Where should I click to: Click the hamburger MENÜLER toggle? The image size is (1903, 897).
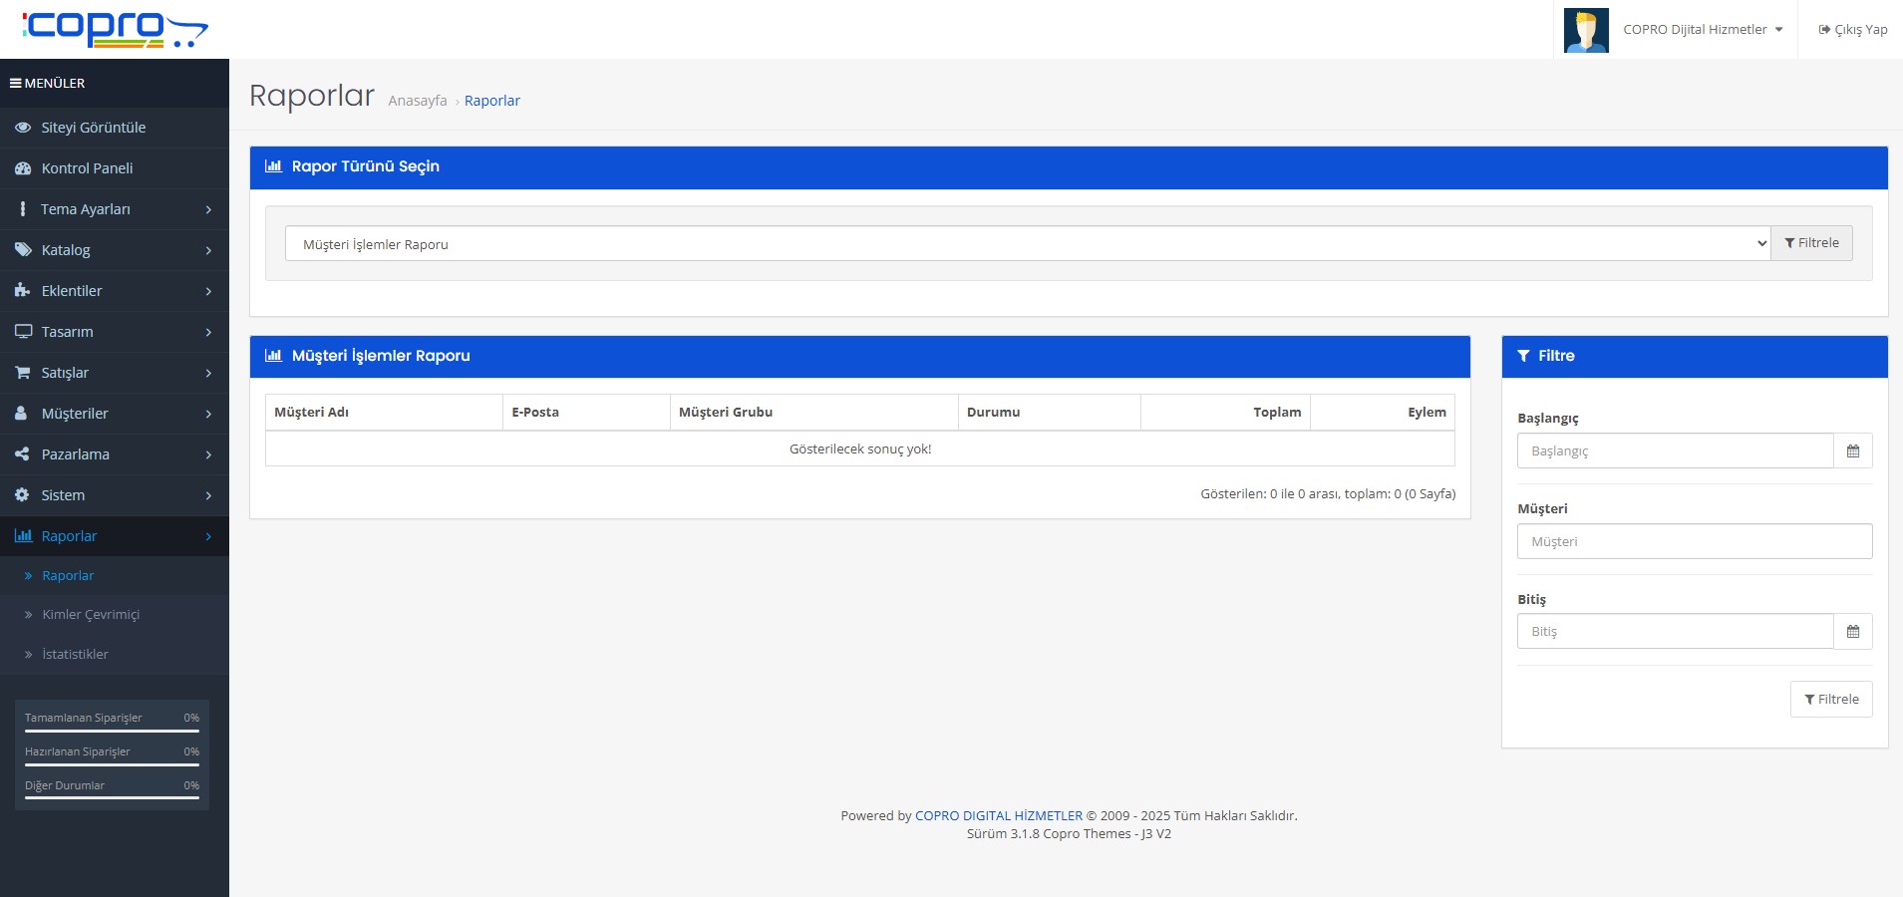coord(16,84)
